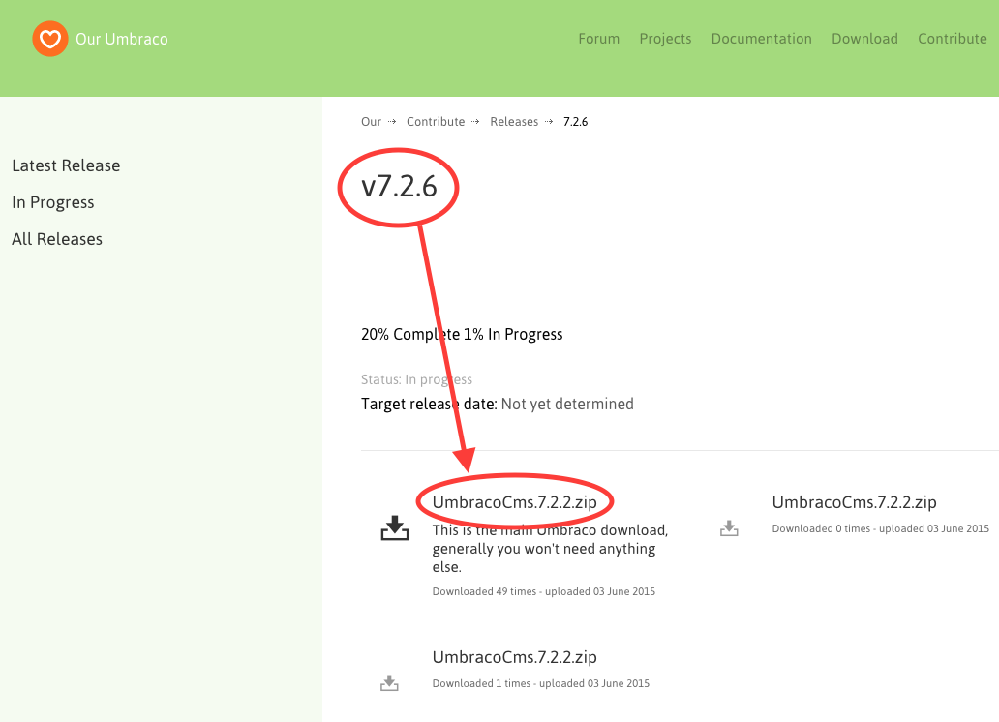Select Latest Release in the sidebar
The width and height of the screenshot is (999, 722).
pyautogui.click(x=66, y=165)
